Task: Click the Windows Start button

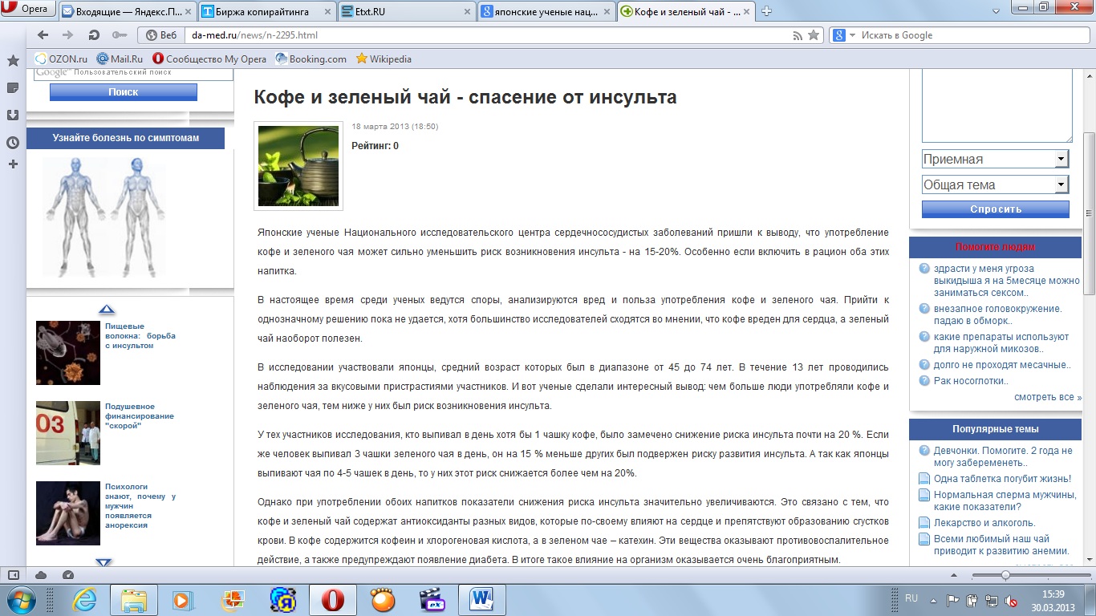Action: (22, 599)
